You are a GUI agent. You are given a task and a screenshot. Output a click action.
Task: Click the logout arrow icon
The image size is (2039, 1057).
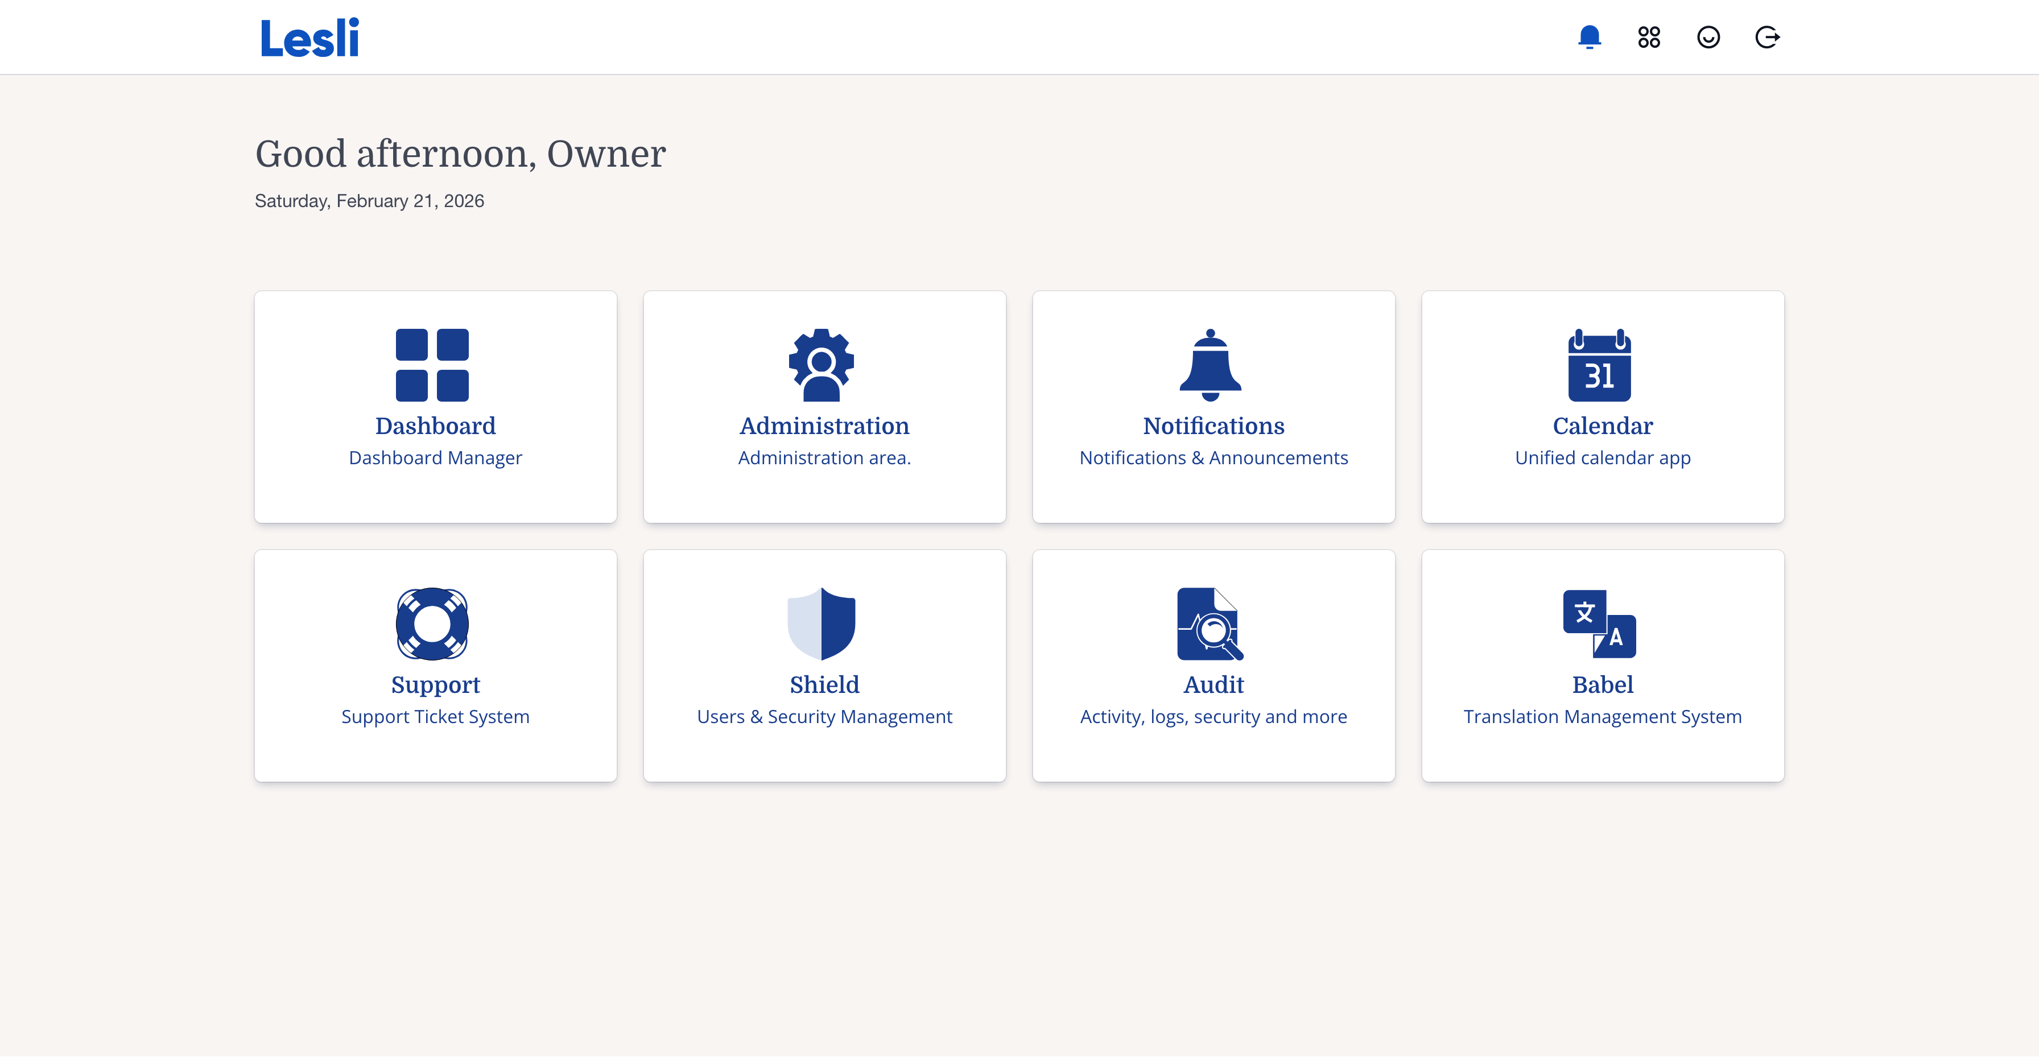pos(1766,37)
